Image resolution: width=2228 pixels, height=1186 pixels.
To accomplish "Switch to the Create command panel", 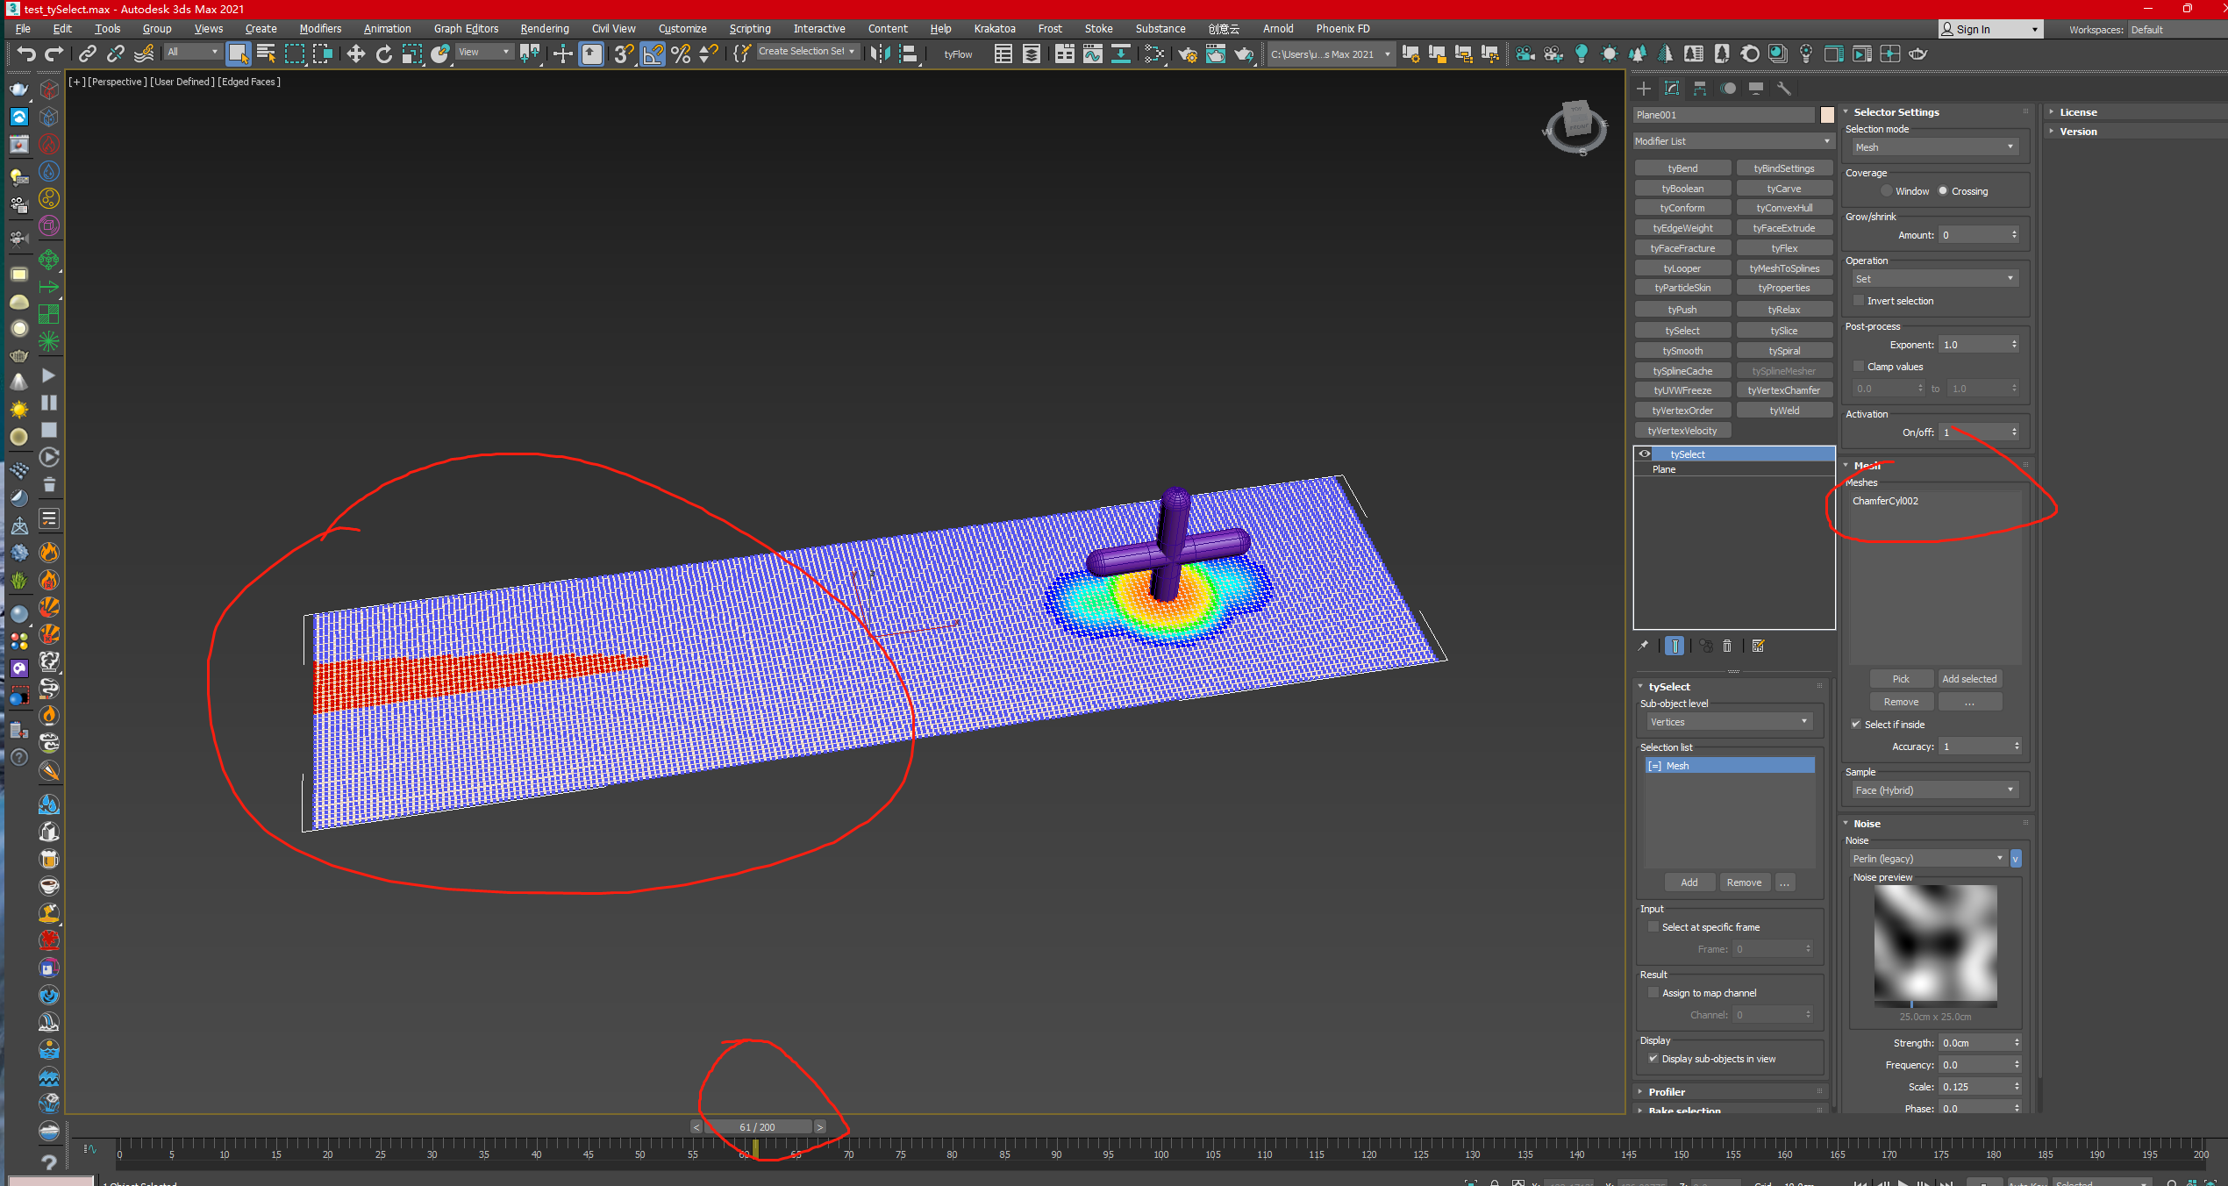I will 1644,89.
